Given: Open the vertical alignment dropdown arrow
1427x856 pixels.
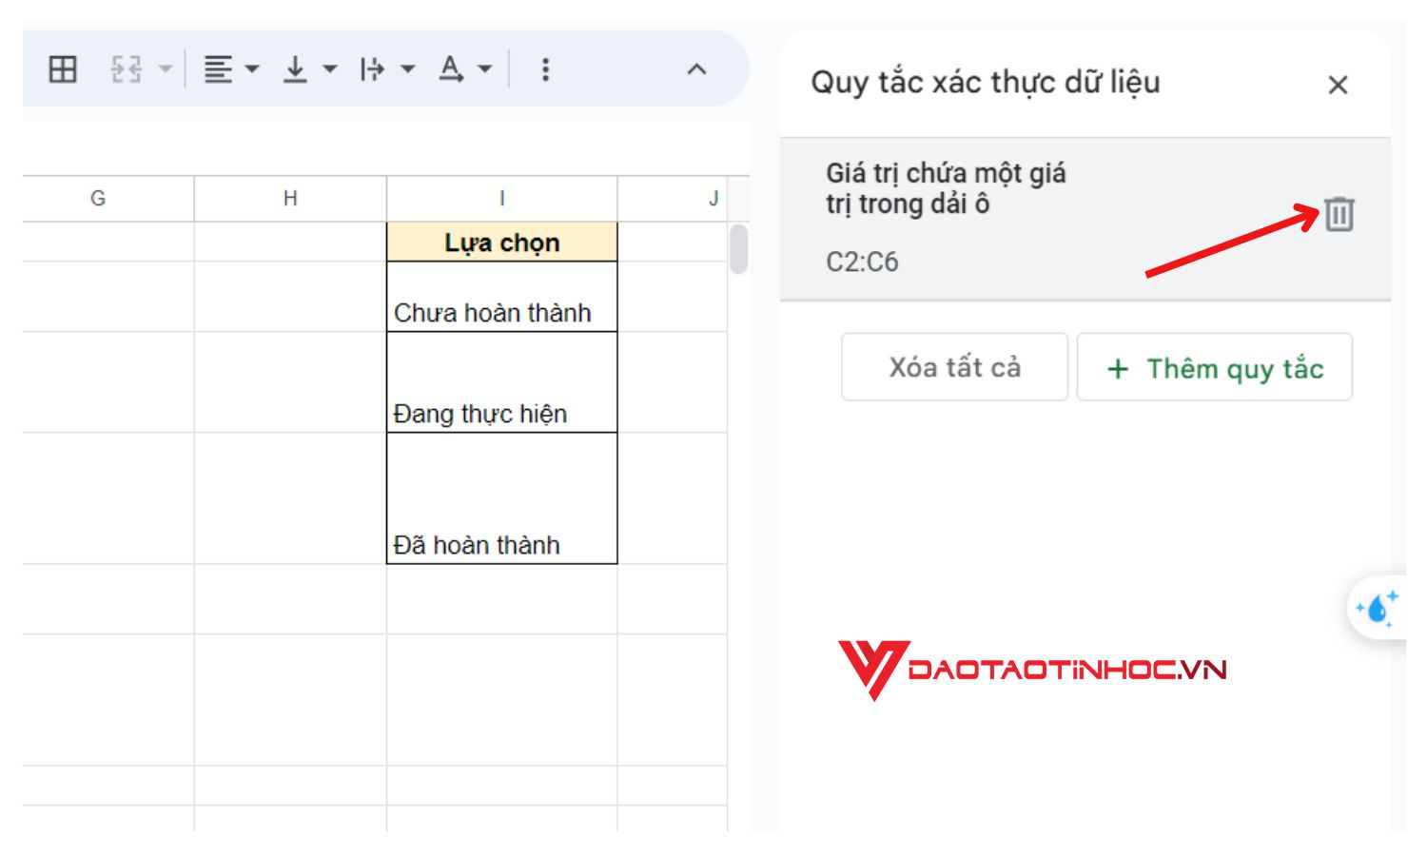Looking at the screenshot, I should (329, 68).
